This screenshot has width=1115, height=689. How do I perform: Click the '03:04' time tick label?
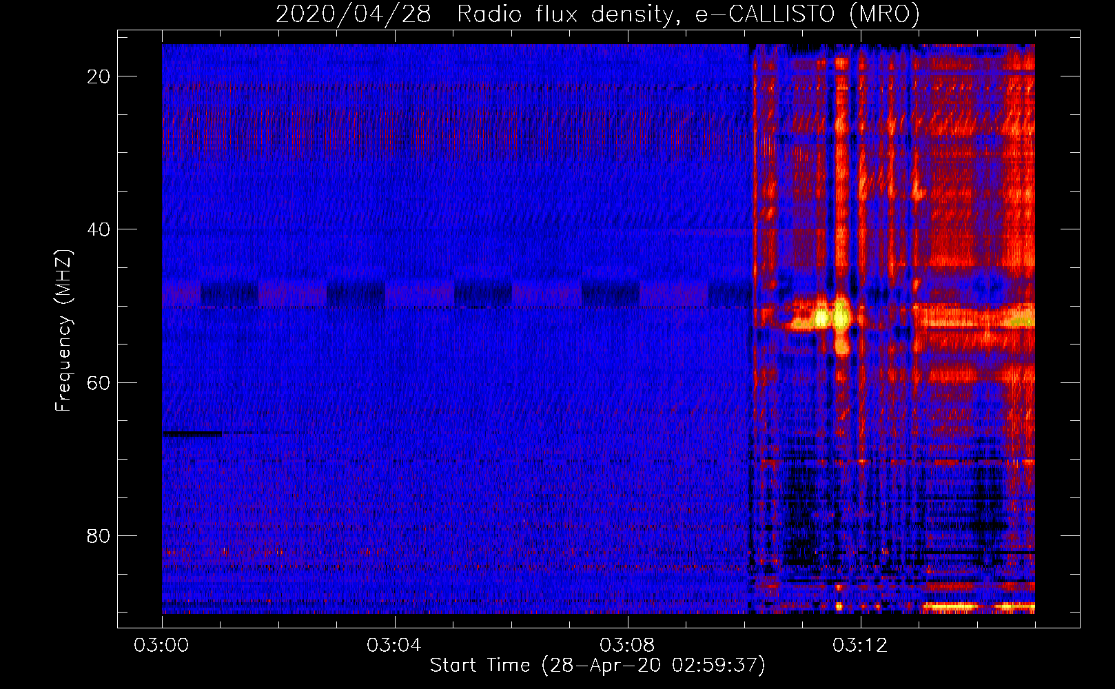click(394, 646)
